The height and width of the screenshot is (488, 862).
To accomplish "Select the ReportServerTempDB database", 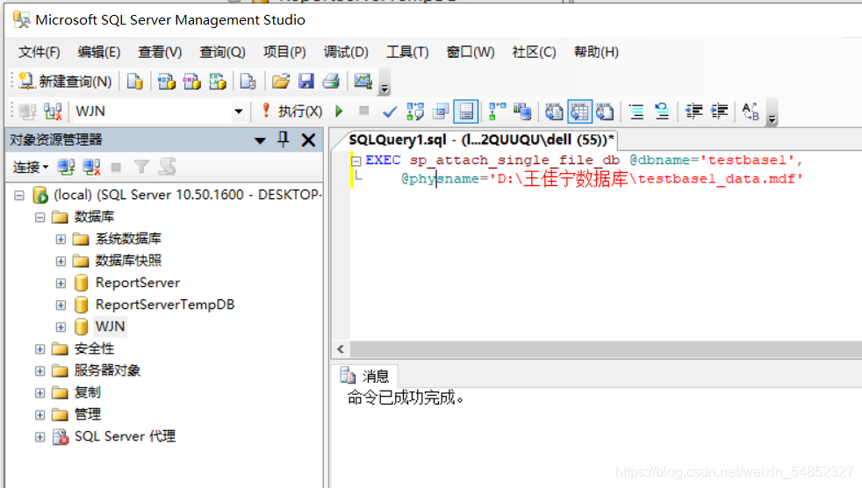I will (x=165, y=305).
